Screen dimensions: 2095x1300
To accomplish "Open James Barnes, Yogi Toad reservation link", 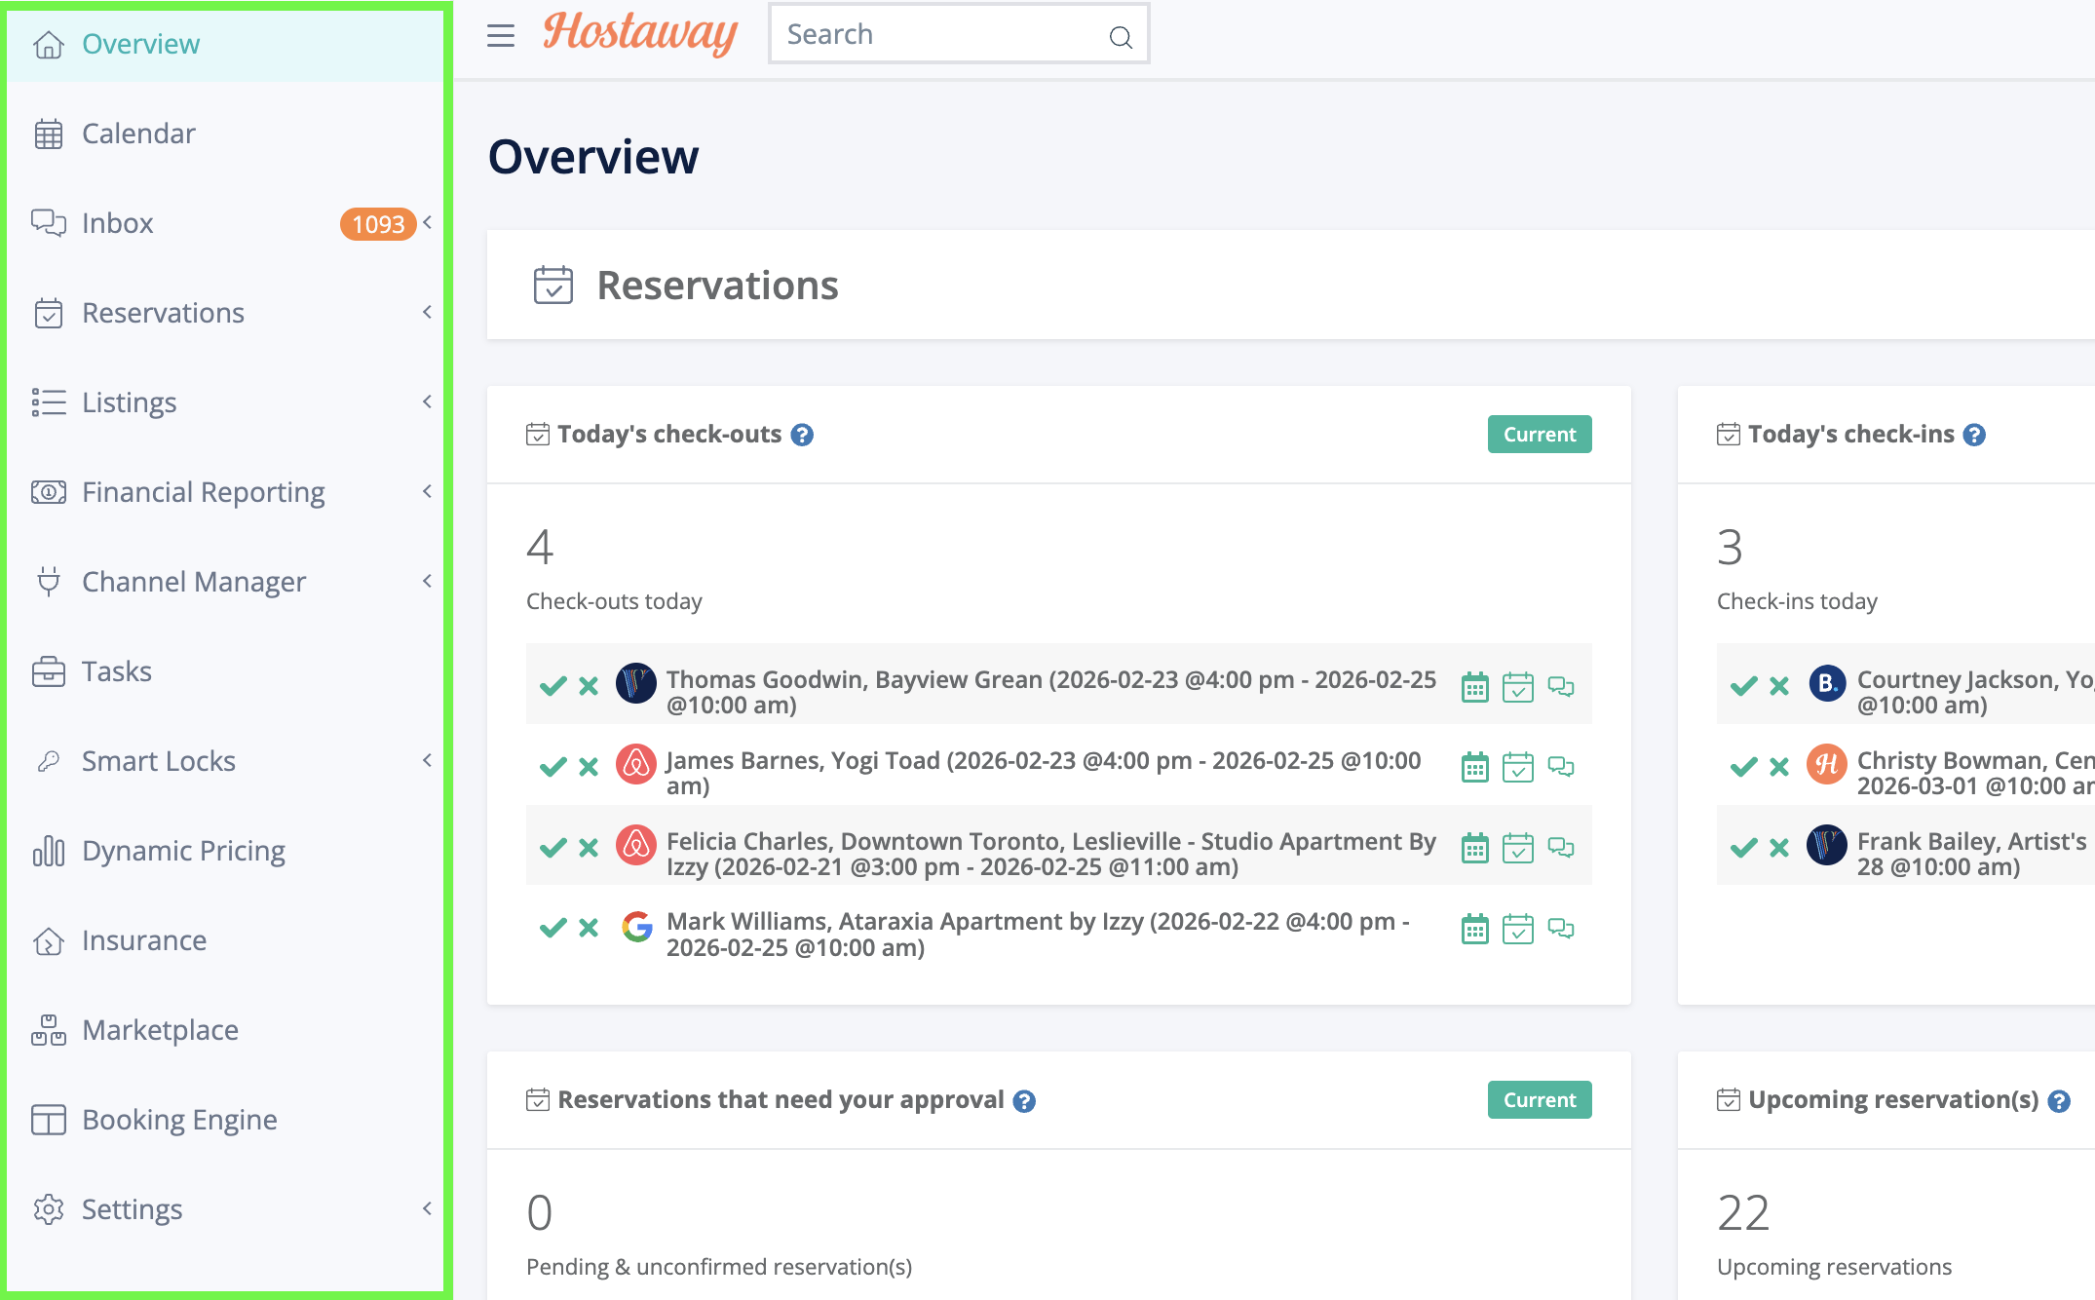I will [x=1044, y=773].
